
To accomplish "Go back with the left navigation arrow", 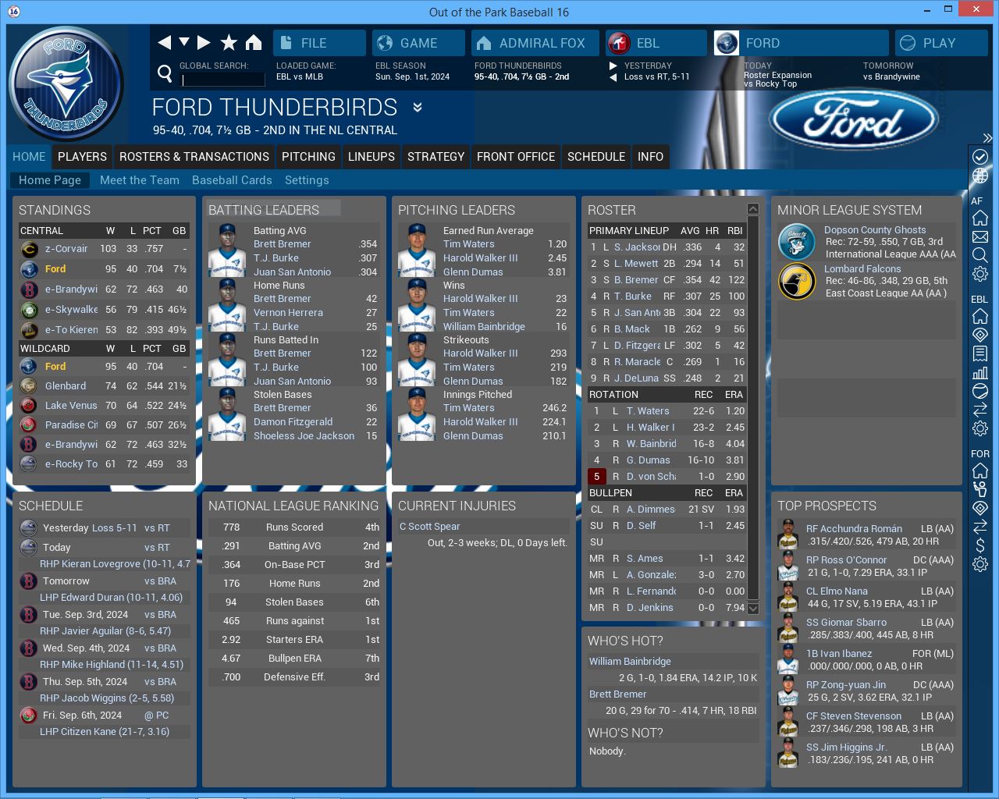I will coord(164,42).
